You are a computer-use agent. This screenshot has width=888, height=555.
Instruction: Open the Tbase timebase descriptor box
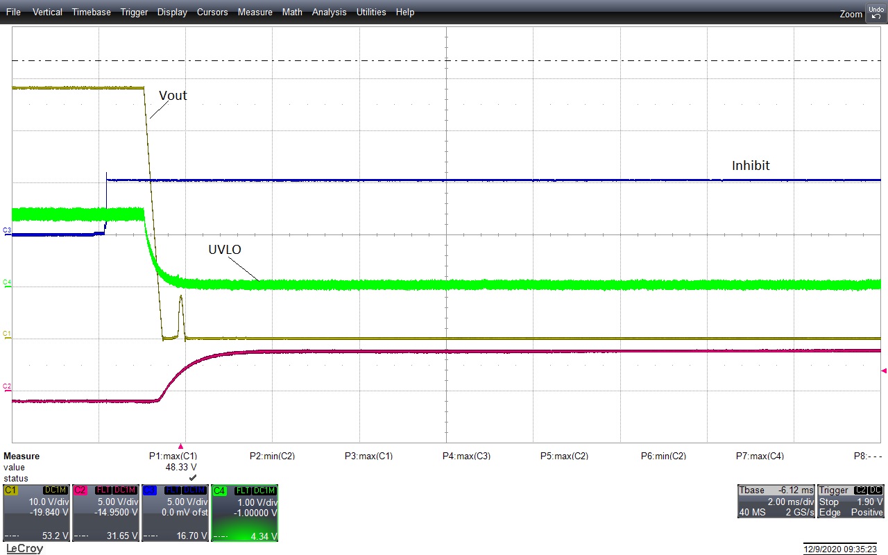coord(776,502)
